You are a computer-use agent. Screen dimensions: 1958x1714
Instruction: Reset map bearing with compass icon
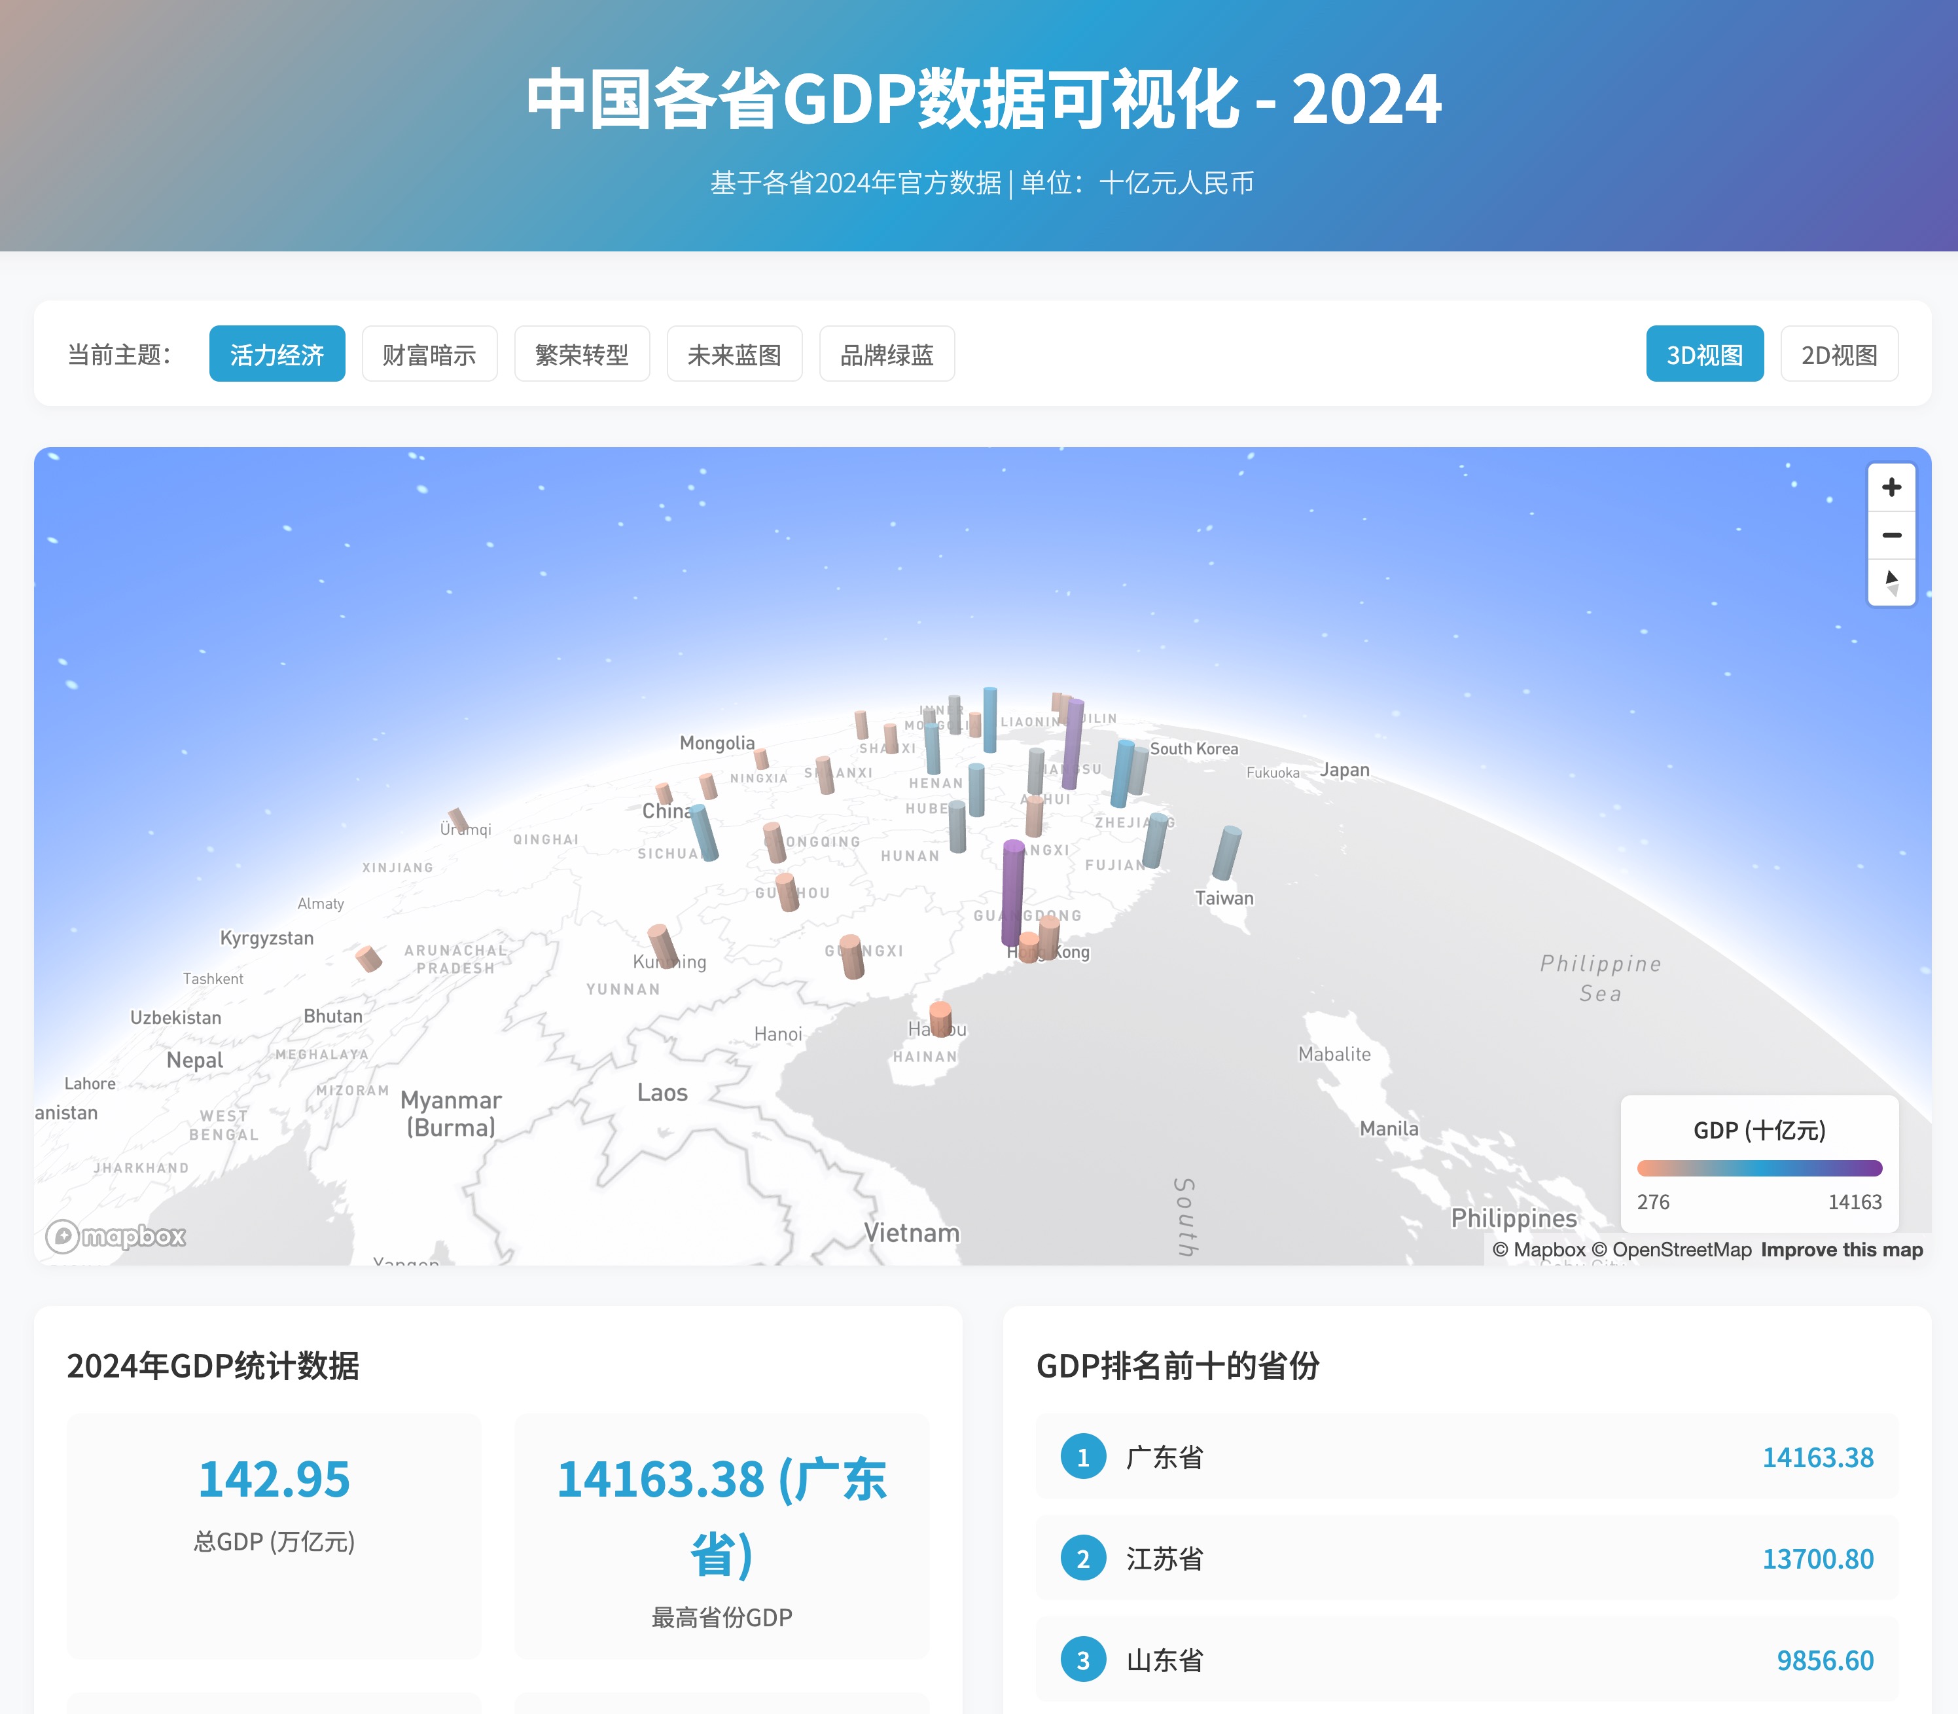1891,581
